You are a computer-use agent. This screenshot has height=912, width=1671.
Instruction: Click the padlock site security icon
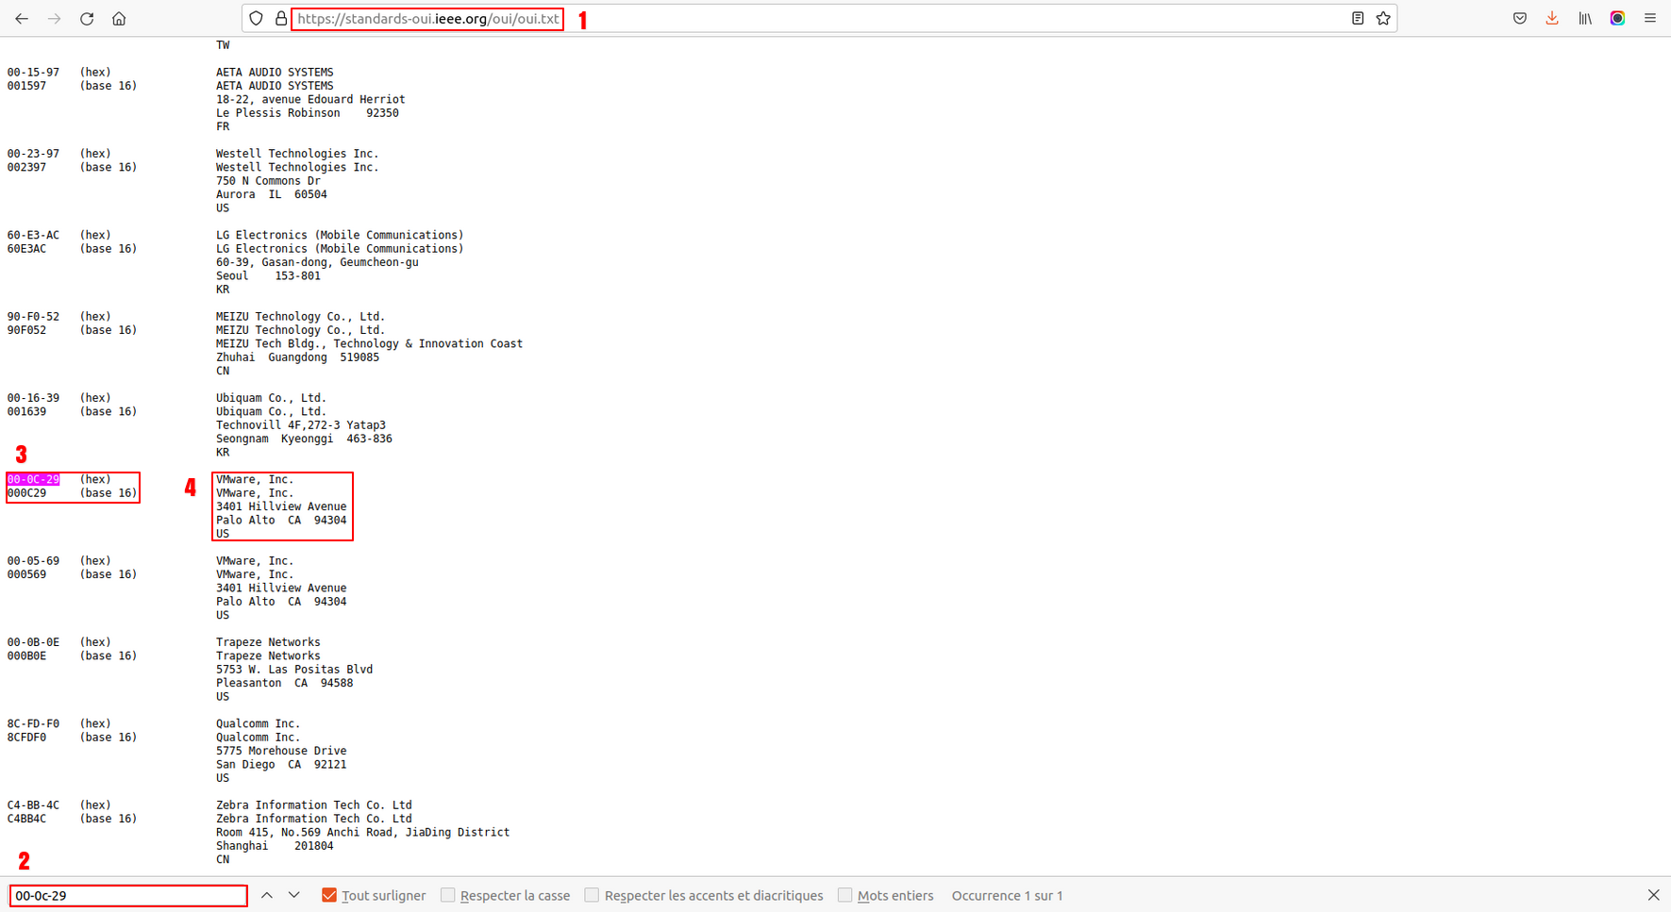click(x=280, y=19)
